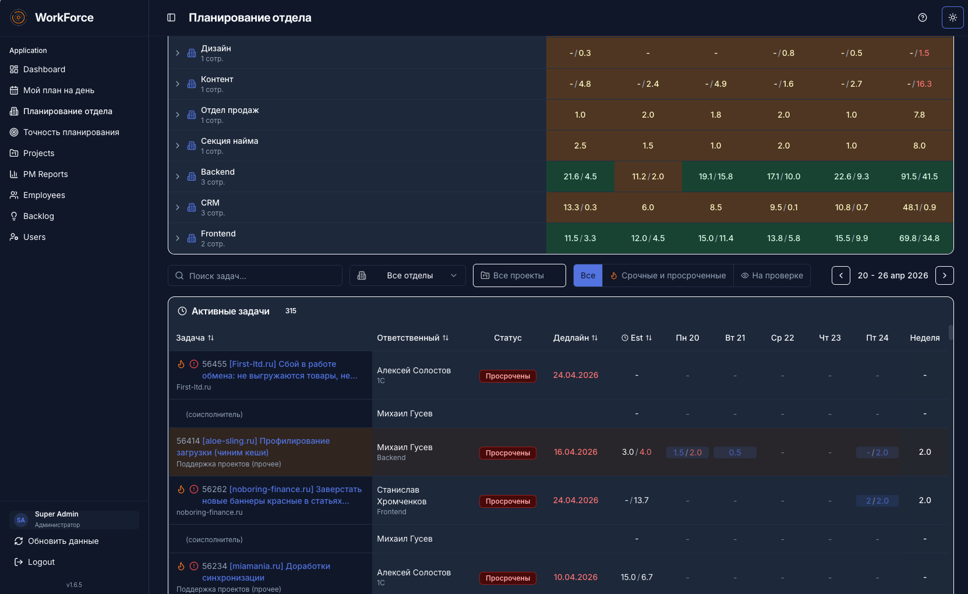Enable Срочные и просроченные filter
Viewport: 968px width, 594px height.
coord(667,275)
